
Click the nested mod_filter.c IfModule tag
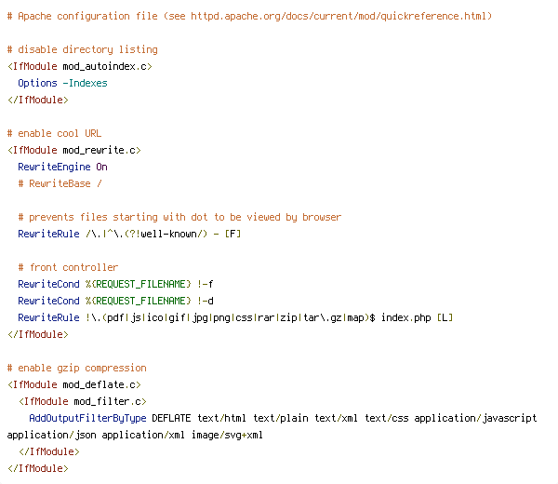click(x=83, y=402)
